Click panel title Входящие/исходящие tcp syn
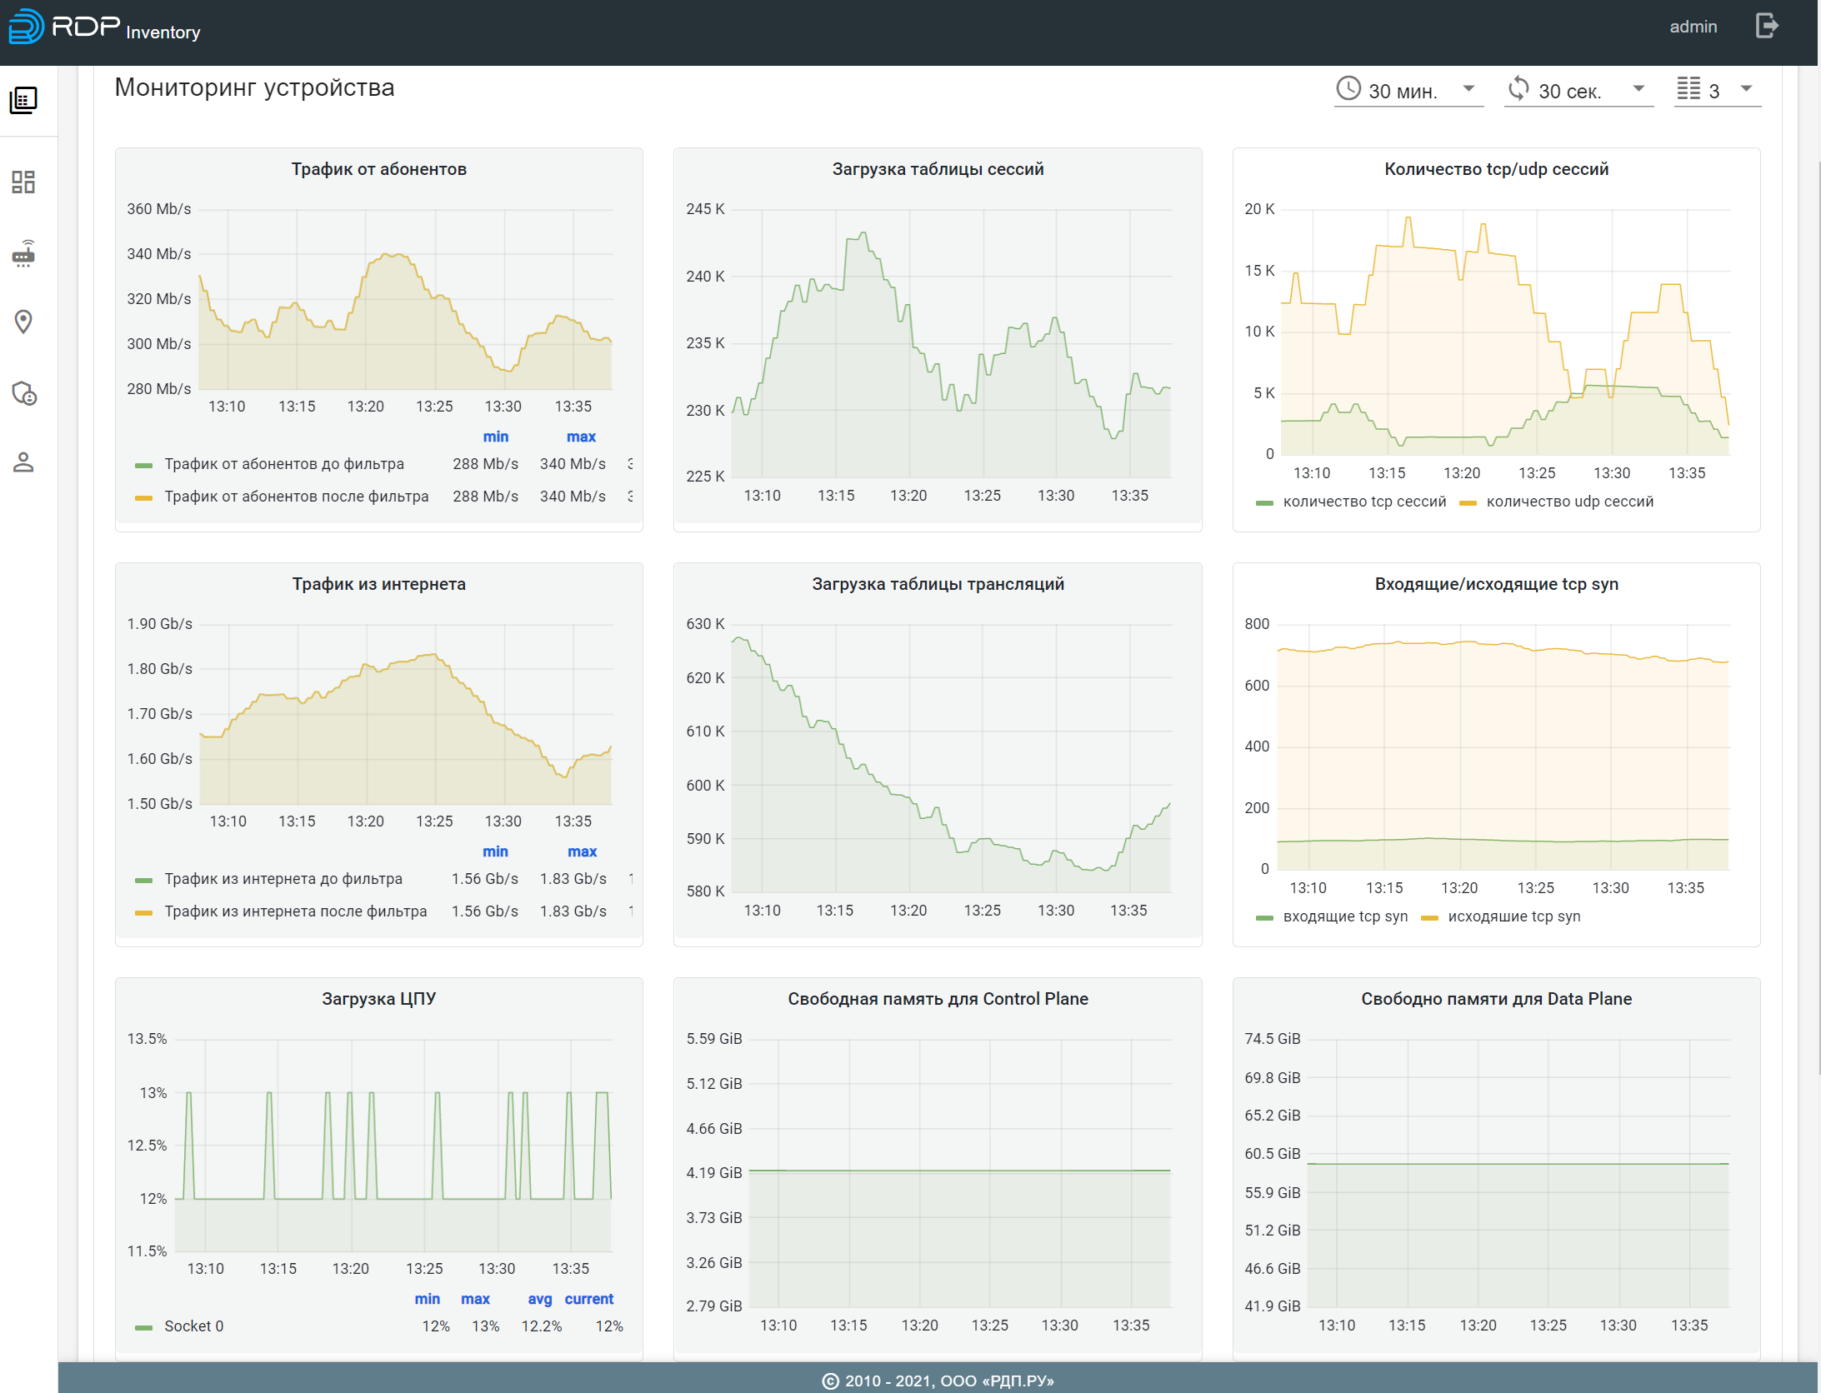The image size is (1821, 1393). (x=1496, y=584)
